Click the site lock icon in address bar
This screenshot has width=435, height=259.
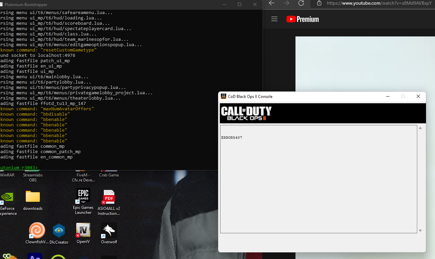319,3
